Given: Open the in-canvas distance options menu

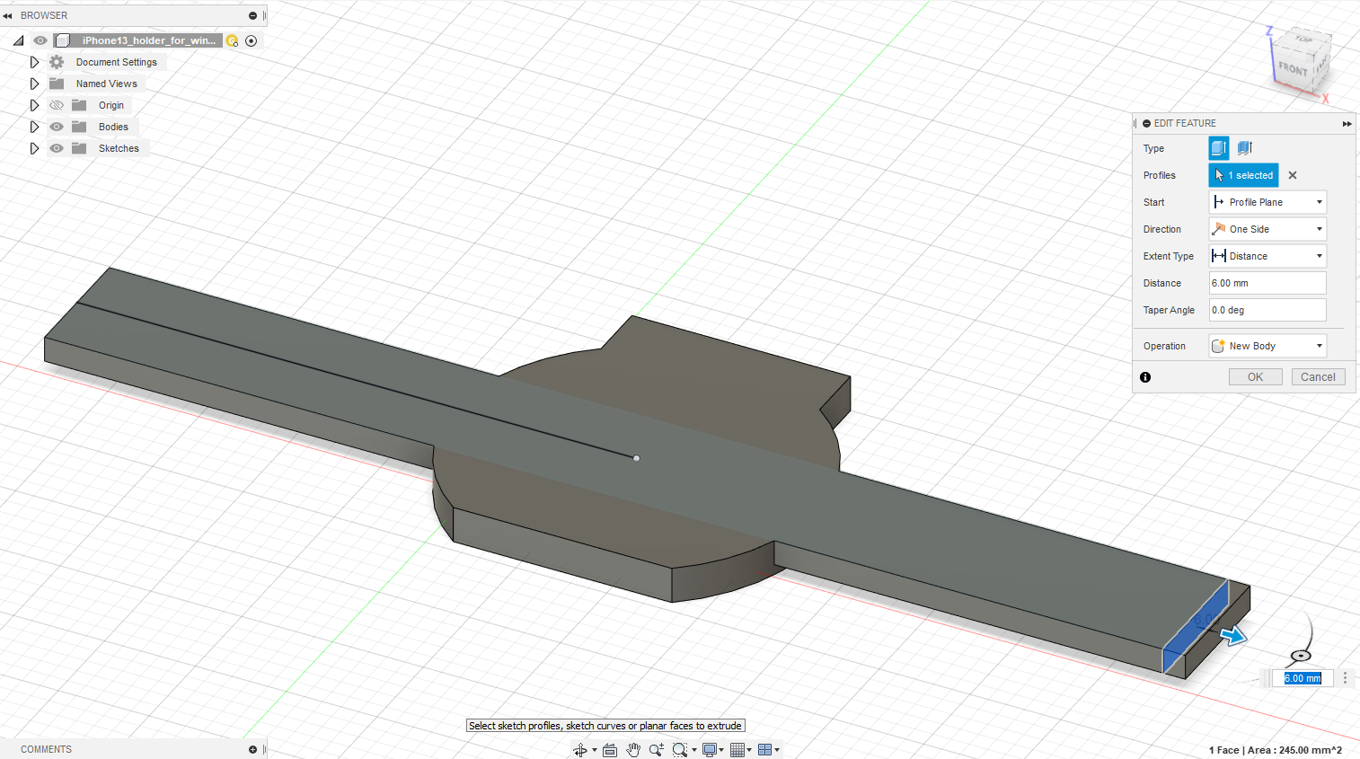Looking at the screenshot, I should pos(1345,678).
